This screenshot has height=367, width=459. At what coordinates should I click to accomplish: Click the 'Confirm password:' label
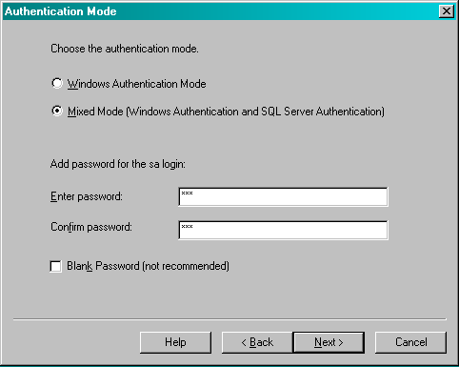[91, 227]
